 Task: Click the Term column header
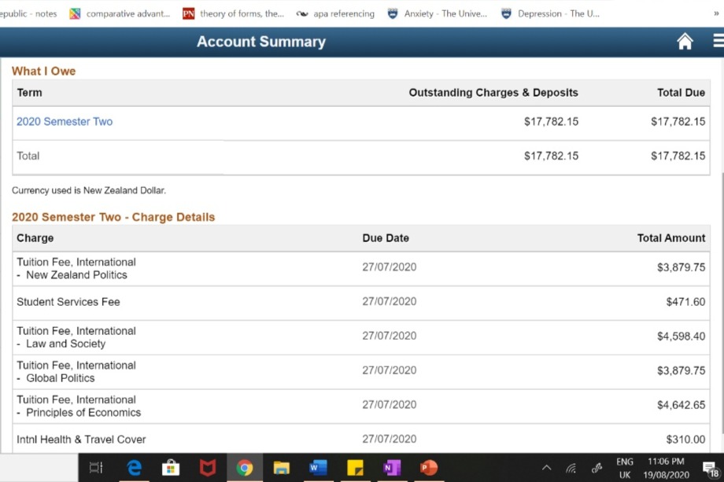pos(30,93)
